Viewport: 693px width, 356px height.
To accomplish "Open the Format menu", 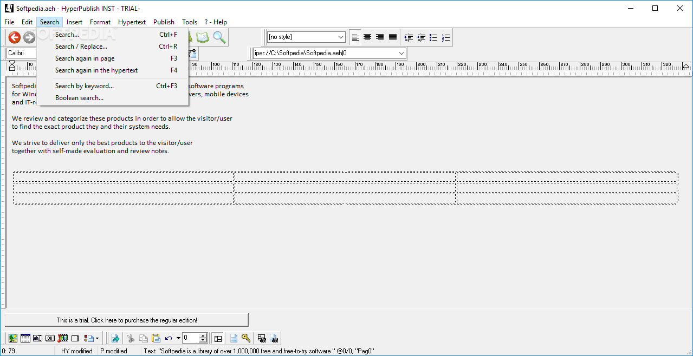I will 100,22.
